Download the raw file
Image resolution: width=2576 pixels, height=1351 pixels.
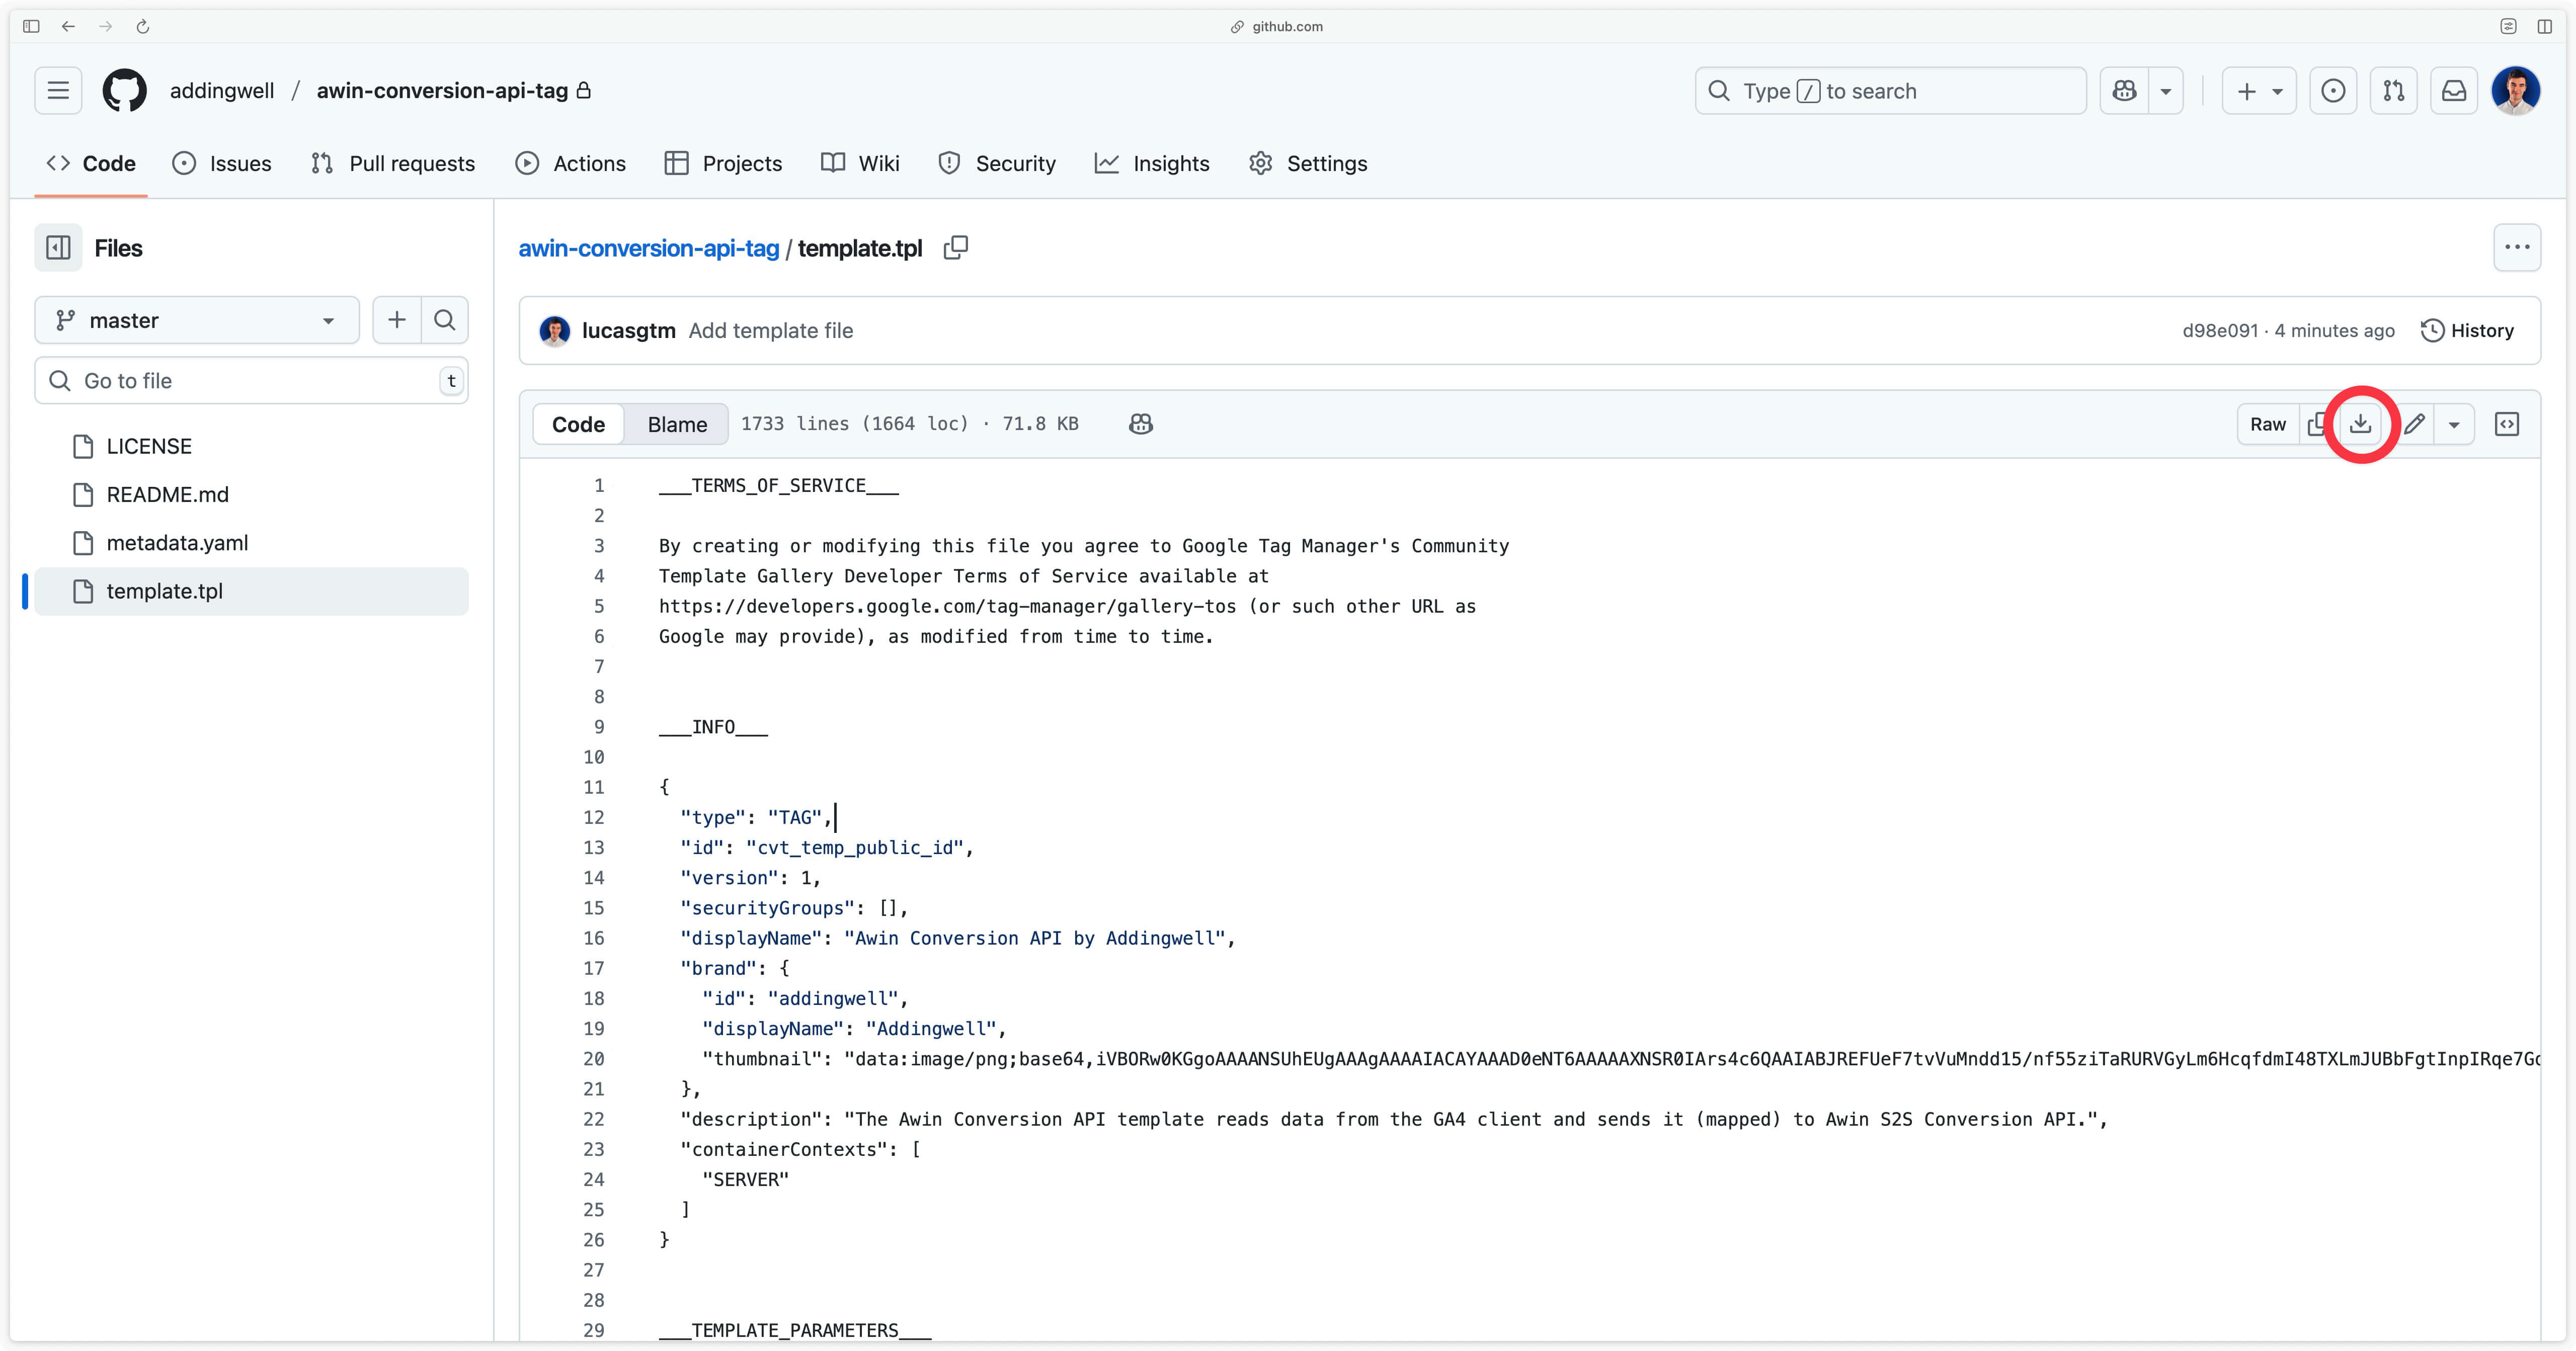pyautogui.click(x=2361, y=425)
